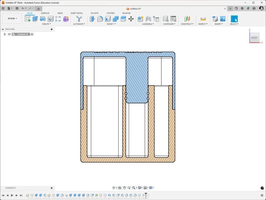Image resolution: width=266 pixels, height=200 pixels.
Task: Open Job Status clock icon
Action: click(242, 8)
